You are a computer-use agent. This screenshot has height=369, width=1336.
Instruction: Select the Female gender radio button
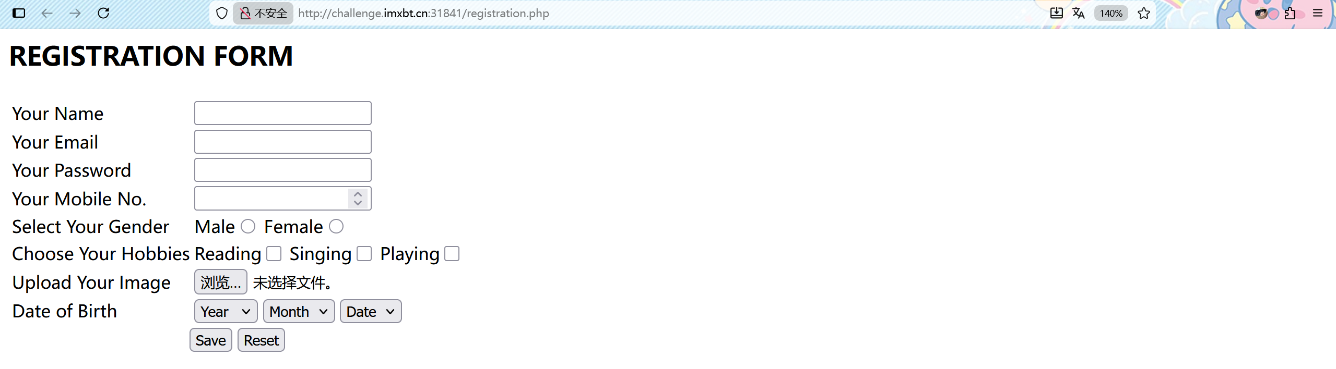point(336,227)
